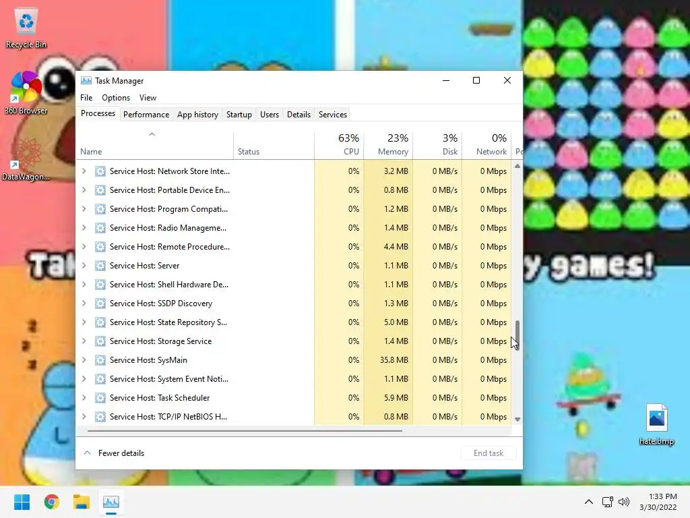Show hidden system tray icons
This screenshot has height=518, width=690.
coord(589,502)
